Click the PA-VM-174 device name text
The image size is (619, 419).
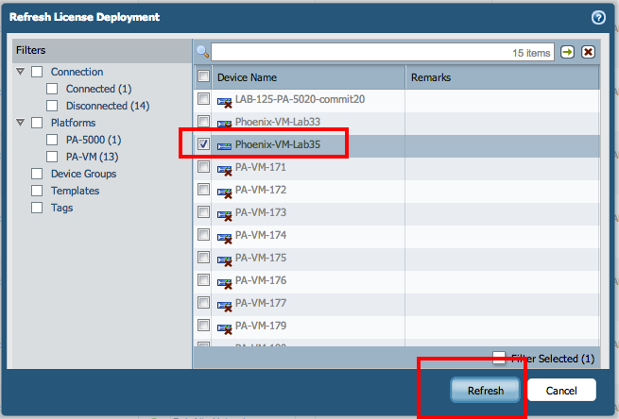tap(261, 235)
